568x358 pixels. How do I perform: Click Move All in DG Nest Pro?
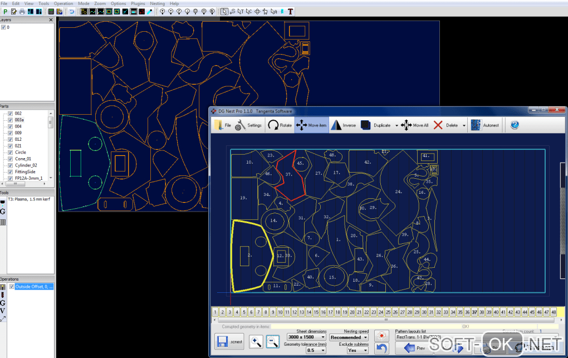(414, 125)
